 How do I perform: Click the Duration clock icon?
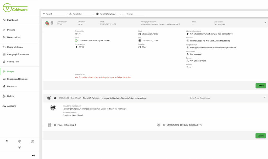click(140, 47)
